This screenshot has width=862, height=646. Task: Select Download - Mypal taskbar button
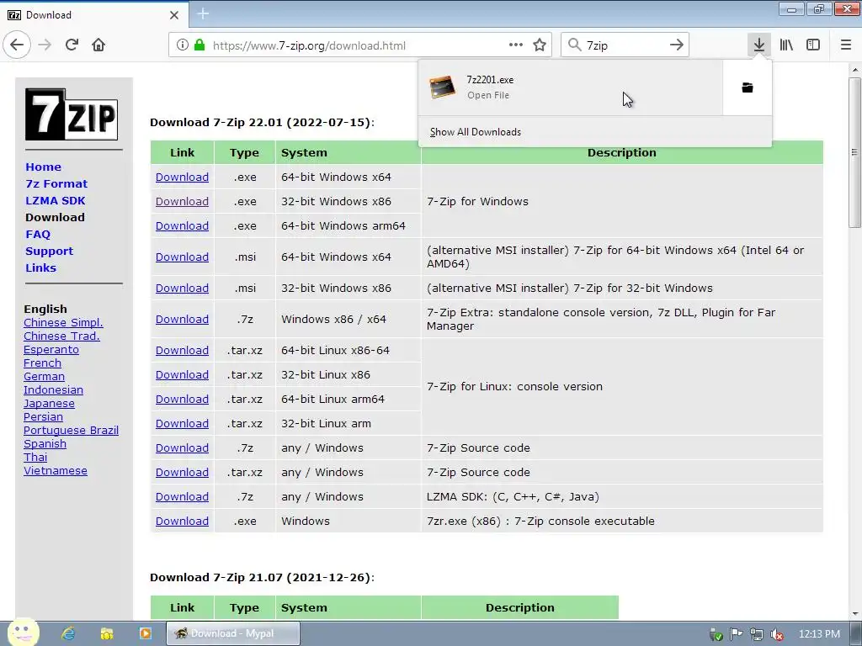point(233,633)
